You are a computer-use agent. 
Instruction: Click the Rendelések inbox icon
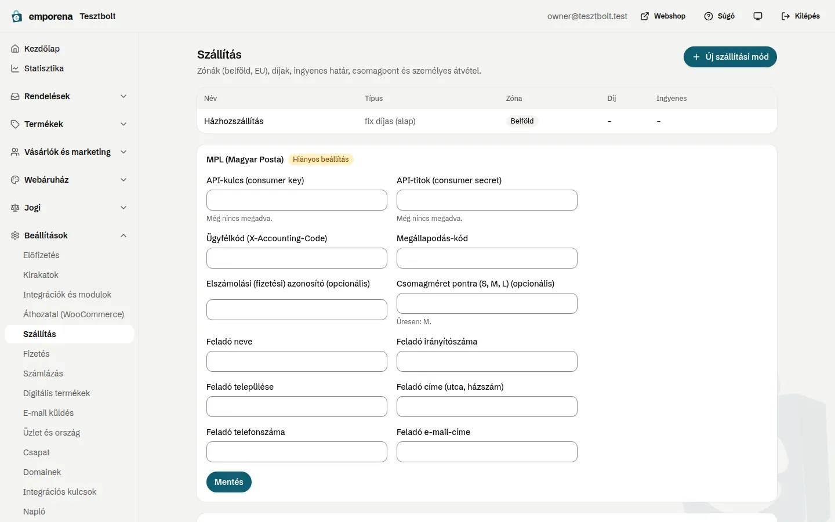[15, 96]
